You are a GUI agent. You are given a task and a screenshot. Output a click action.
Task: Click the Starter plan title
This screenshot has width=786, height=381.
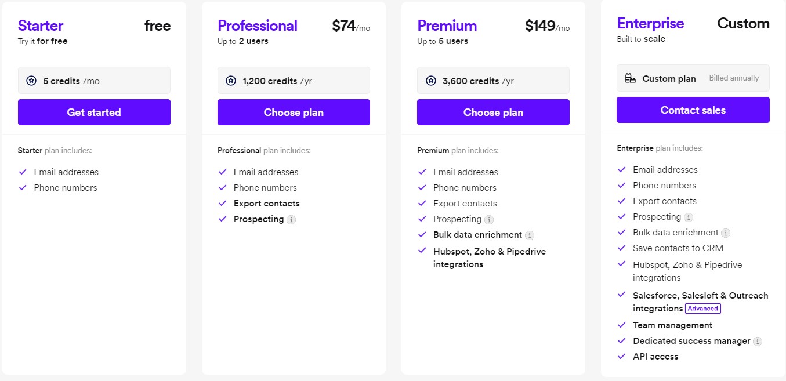coord(41,26)
